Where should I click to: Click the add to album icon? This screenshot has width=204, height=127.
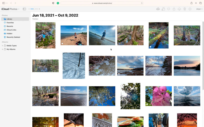click(x=163, y=9)
